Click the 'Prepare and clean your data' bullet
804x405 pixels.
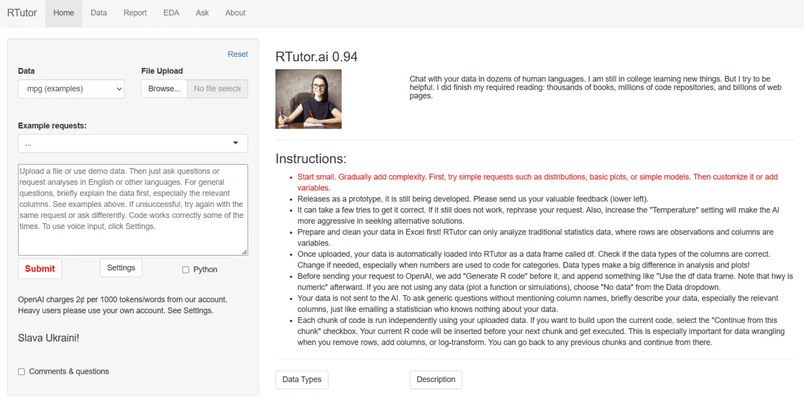[535, 237]
